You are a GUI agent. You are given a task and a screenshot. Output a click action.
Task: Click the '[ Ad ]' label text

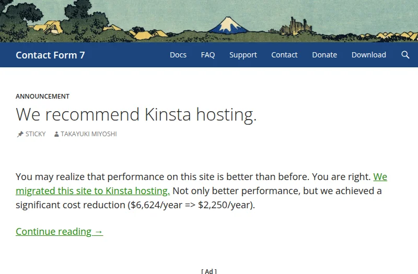[209, 271]
